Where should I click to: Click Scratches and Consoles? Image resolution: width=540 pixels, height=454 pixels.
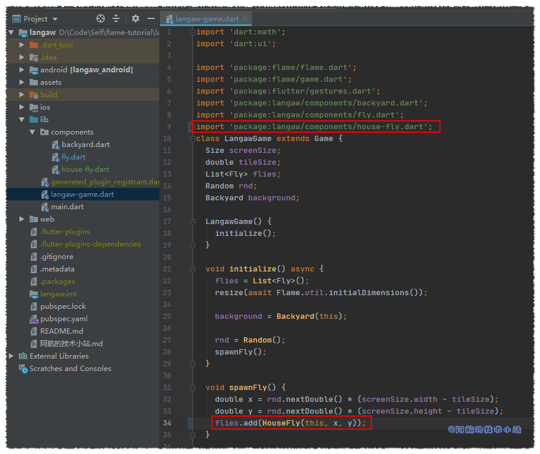click(70, 369)
